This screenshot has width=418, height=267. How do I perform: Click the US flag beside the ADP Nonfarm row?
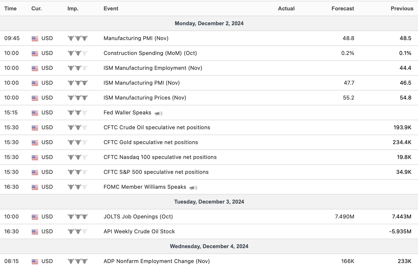pyautogui.click(x=35, y=261)
